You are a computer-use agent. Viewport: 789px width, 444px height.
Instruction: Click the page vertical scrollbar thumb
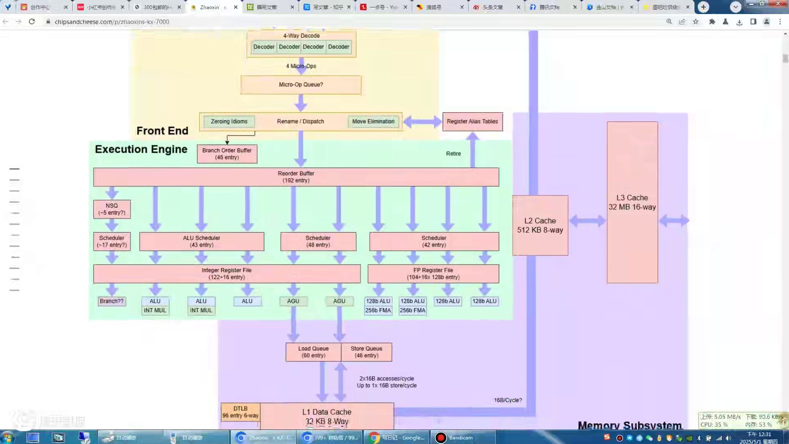pyautogui.click(x=785, y=58)
